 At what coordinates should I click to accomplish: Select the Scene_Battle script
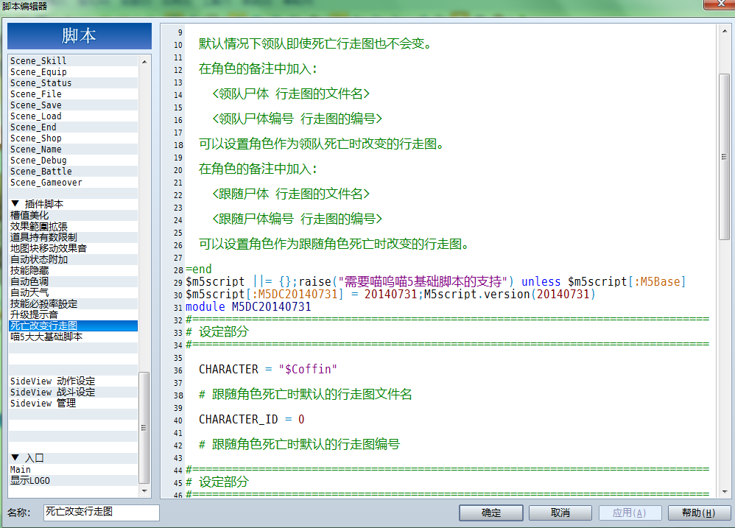point(74,172)
